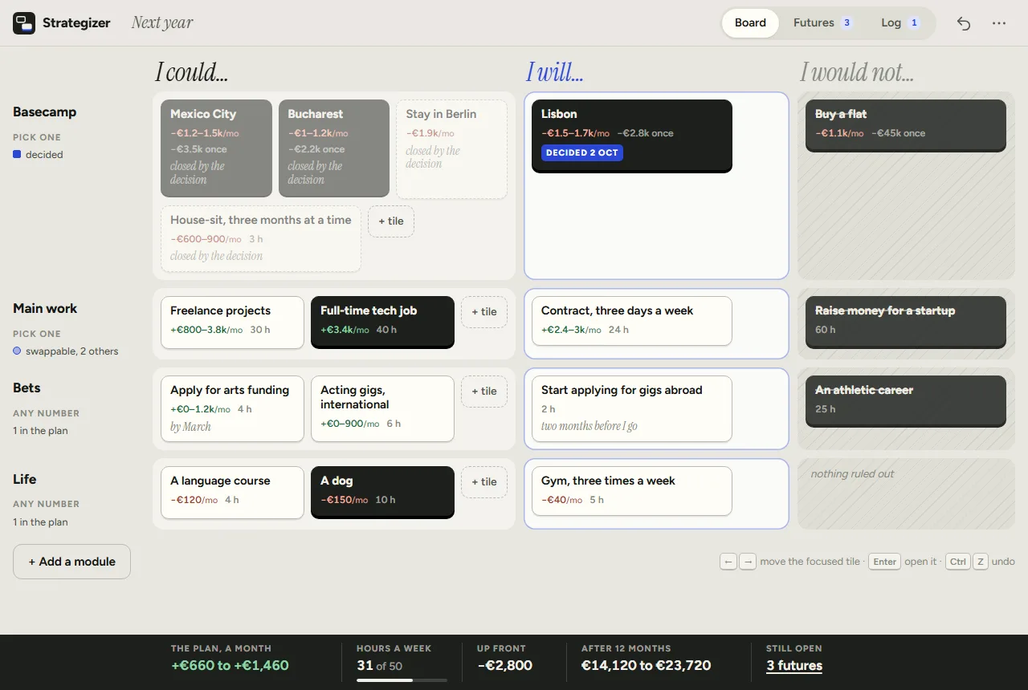Click the Next year plan title
The image size is (1028, 690).
(x=162, y=23)
